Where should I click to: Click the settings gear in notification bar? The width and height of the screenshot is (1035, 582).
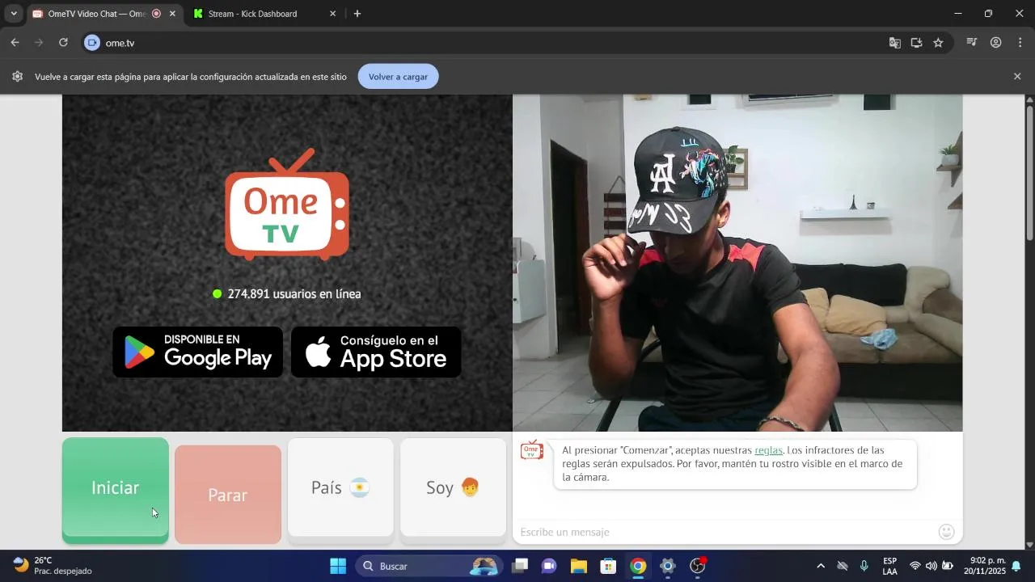point(17,77)
